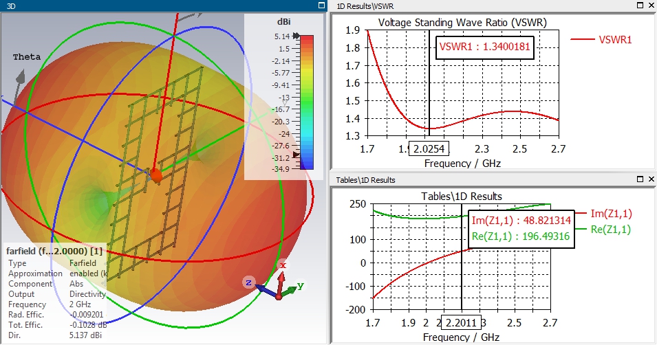The image size is (657, 345).
Task: Click the dBi color ramp bar
Action: [307, 102]
